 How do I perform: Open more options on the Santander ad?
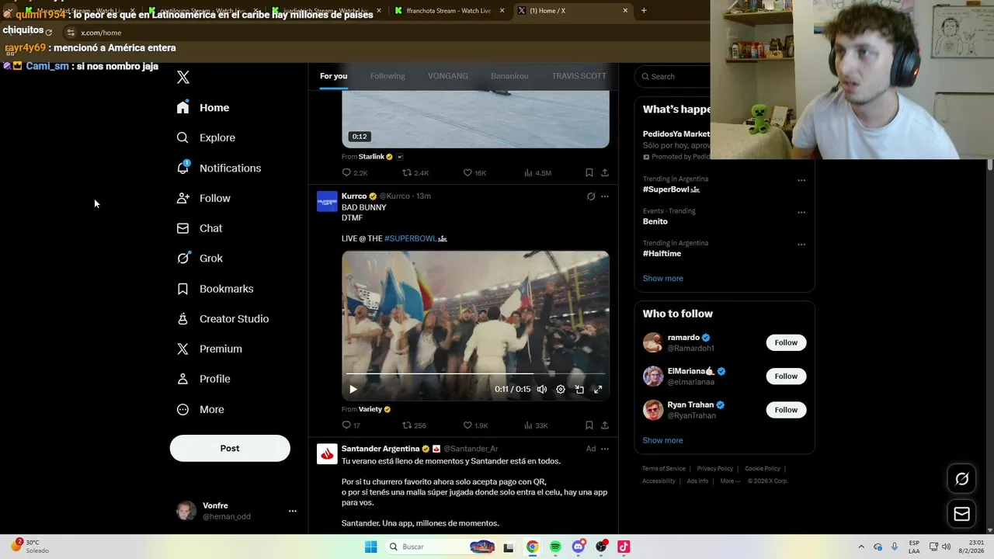pos(605,449)
